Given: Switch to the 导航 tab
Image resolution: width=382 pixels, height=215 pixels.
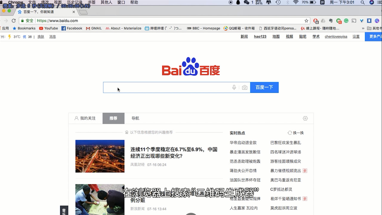Looking at the screenshot, I should pos(135,118).
